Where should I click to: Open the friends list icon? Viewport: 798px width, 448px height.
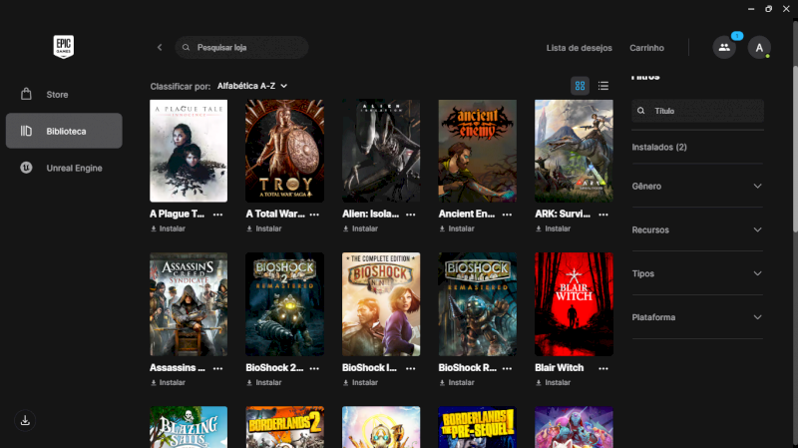coord(724,47)
